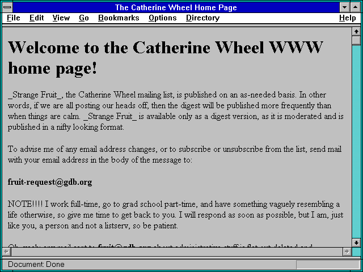Click the vertical scrollbar up arrow
The height and width of the screenshot is (272, 363).
point(356,32)
